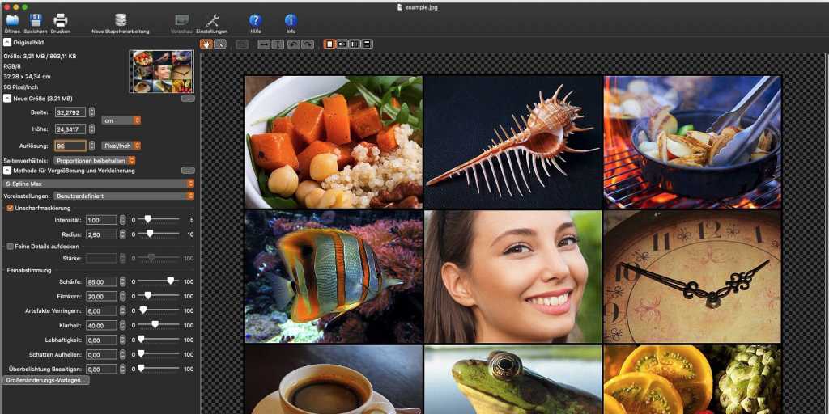Click the 'RGB/8' color mode text
This screenshot has height=414, width=829.
11,66
